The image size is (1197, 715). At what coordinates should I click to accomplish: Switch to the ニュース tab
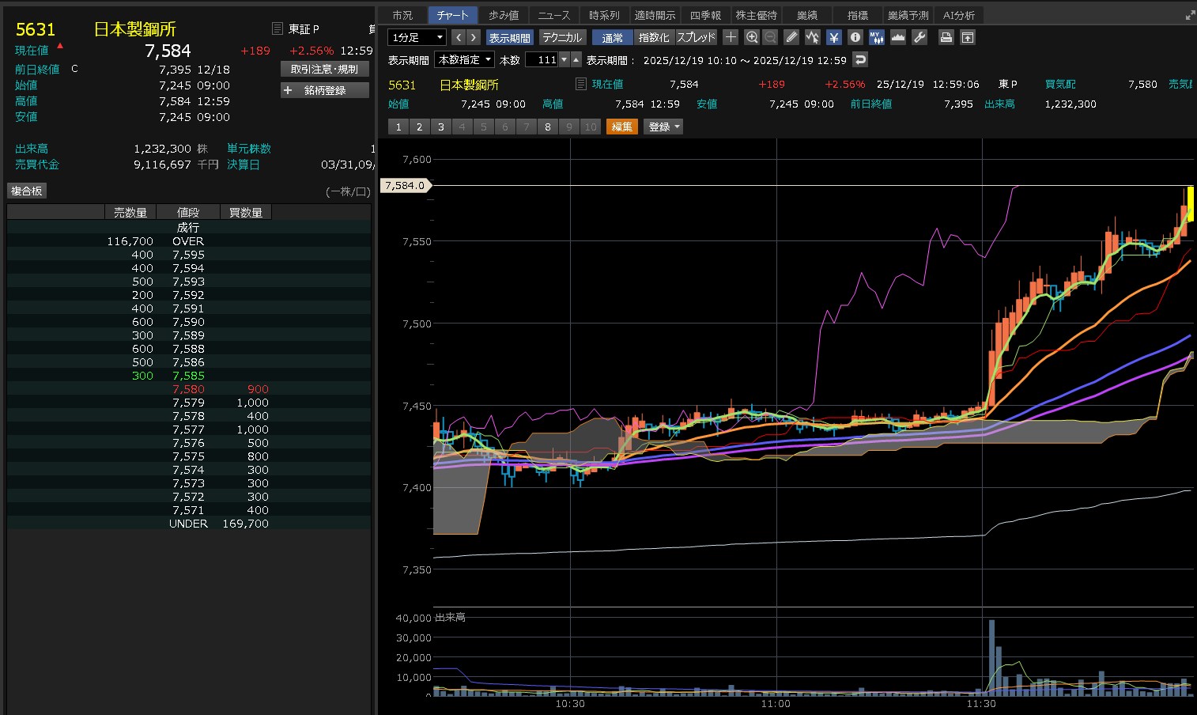click(553, 15)
